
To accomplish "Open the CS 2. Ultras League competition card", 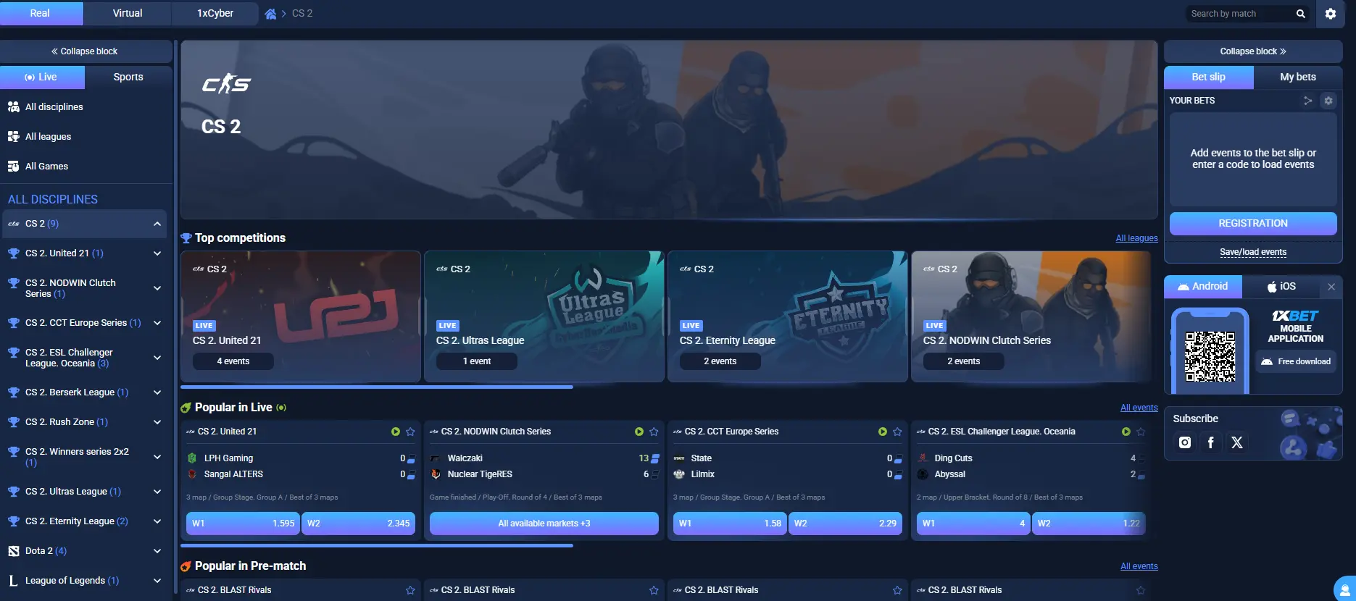I will coord(544,316).
